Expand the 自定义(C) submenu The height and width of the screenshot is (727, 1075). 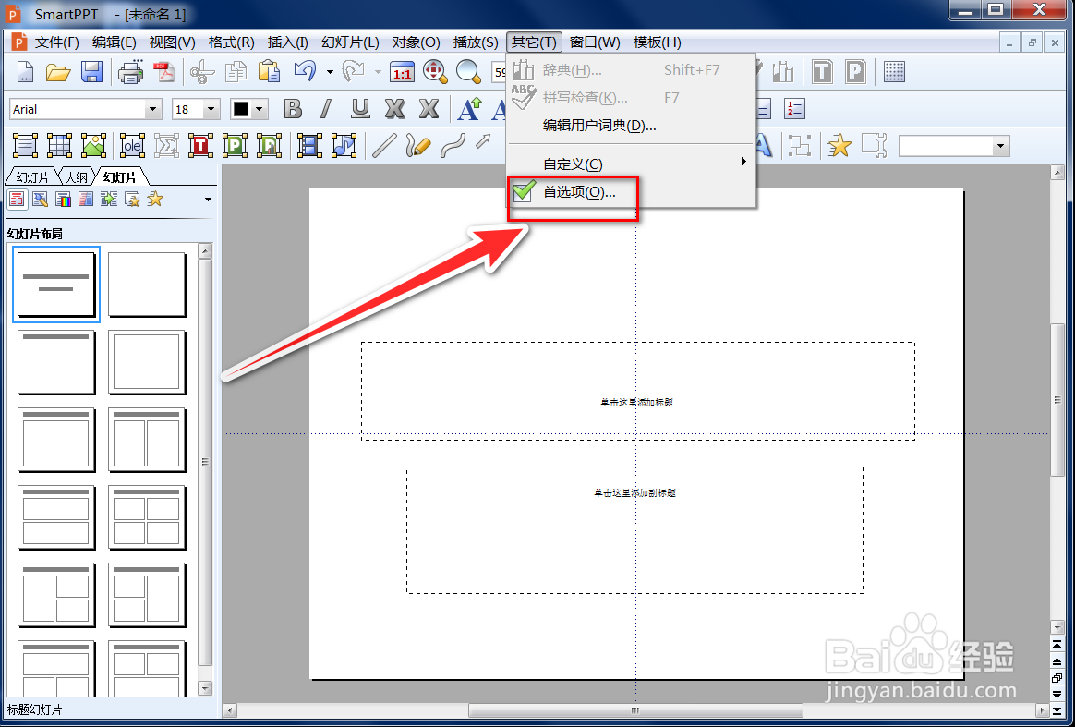(632, 164)
